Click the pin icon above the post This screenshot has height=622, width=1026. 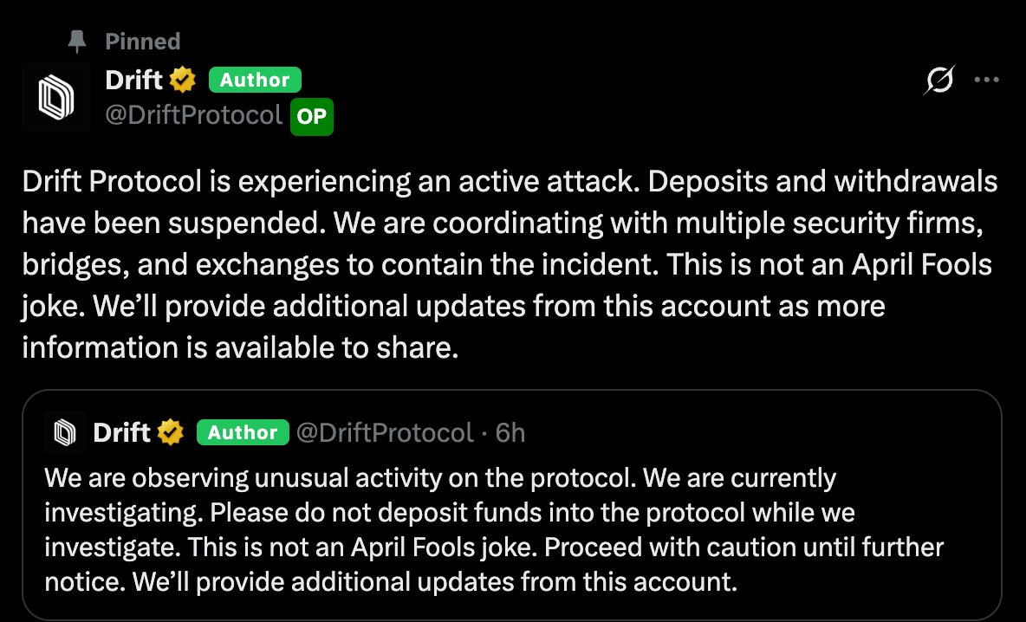coord(77,42)
